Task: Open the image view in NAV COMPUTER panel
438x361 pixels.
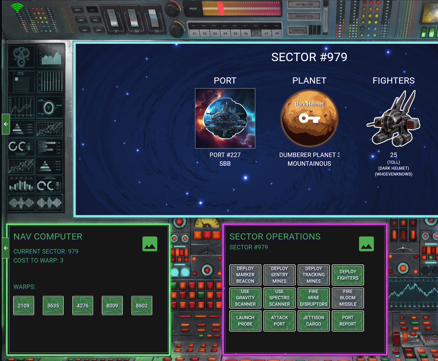Action: pos(150,244)
